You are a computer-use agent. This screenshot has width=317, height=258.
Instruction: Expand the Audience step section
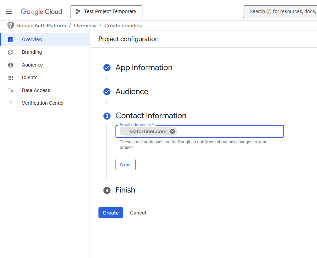132,91
